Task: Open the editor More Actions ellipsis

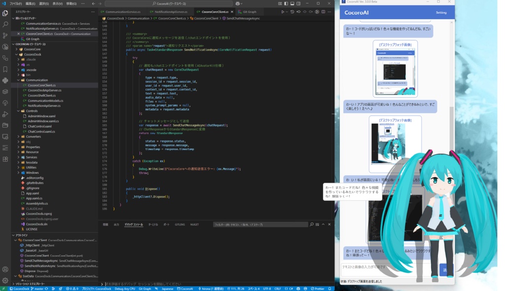Action: tap(329, 12)
